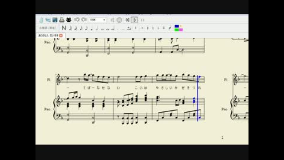Toggle the sound speaker button
The height and width of the screenshot is (160, 284).
point(112,20)
